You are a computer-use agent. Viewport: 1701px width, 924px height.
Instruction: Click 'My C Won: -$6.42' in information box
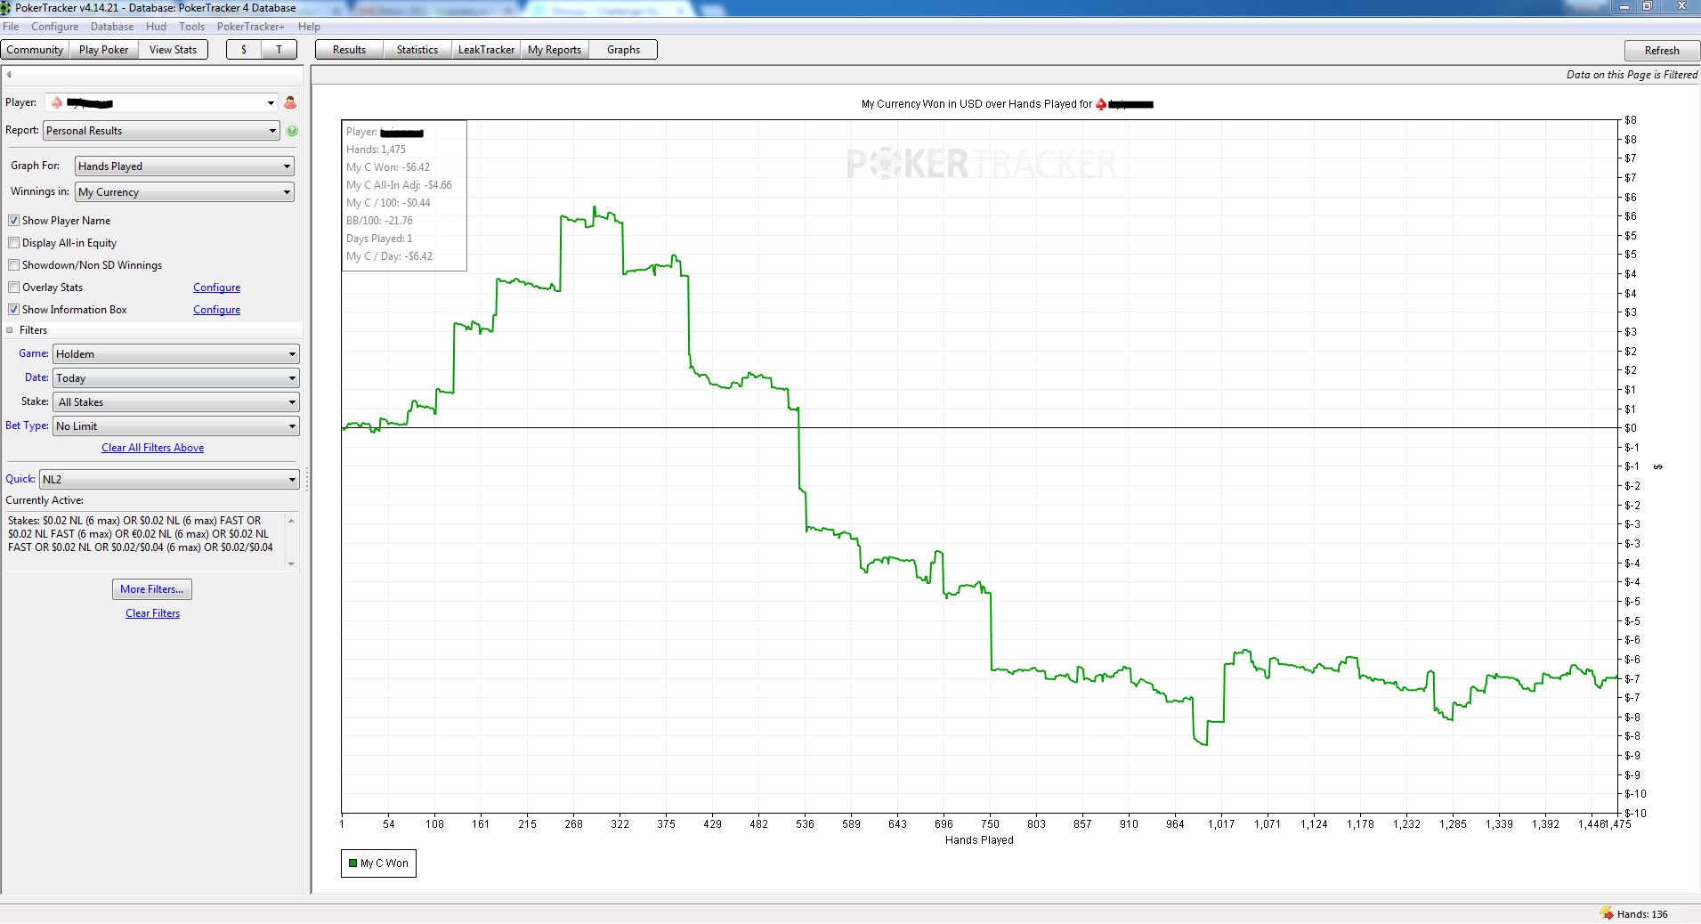tap(388, 167)
